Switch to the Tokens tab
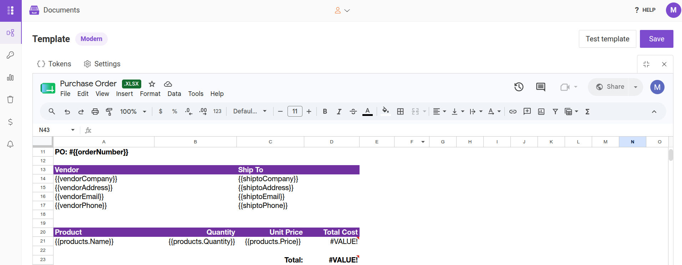 (x=54, y=64)
